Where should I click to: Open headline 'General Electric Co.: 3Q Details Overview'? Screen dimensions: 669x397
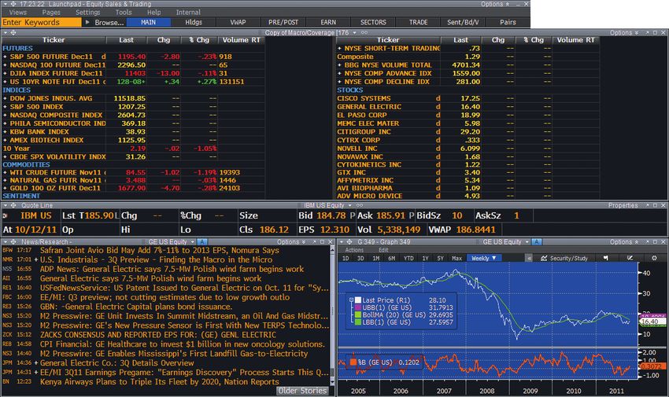tap(117, 363)
